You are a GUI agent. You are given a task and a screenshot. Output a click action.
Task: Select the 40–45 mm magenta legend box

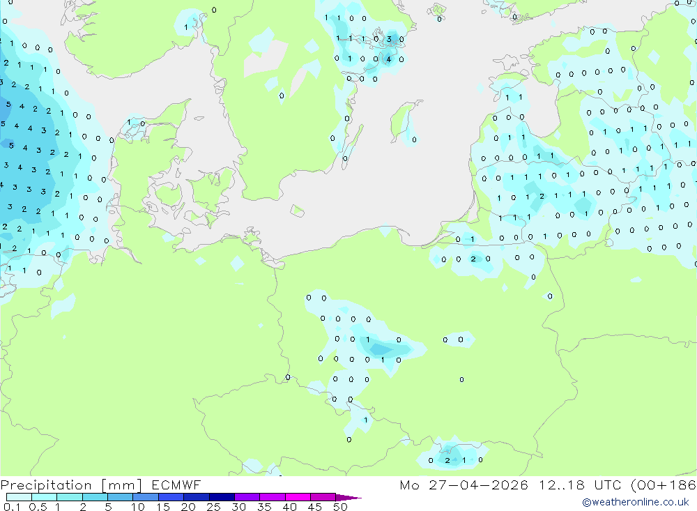pyautogui.click(x=298, y=497)
